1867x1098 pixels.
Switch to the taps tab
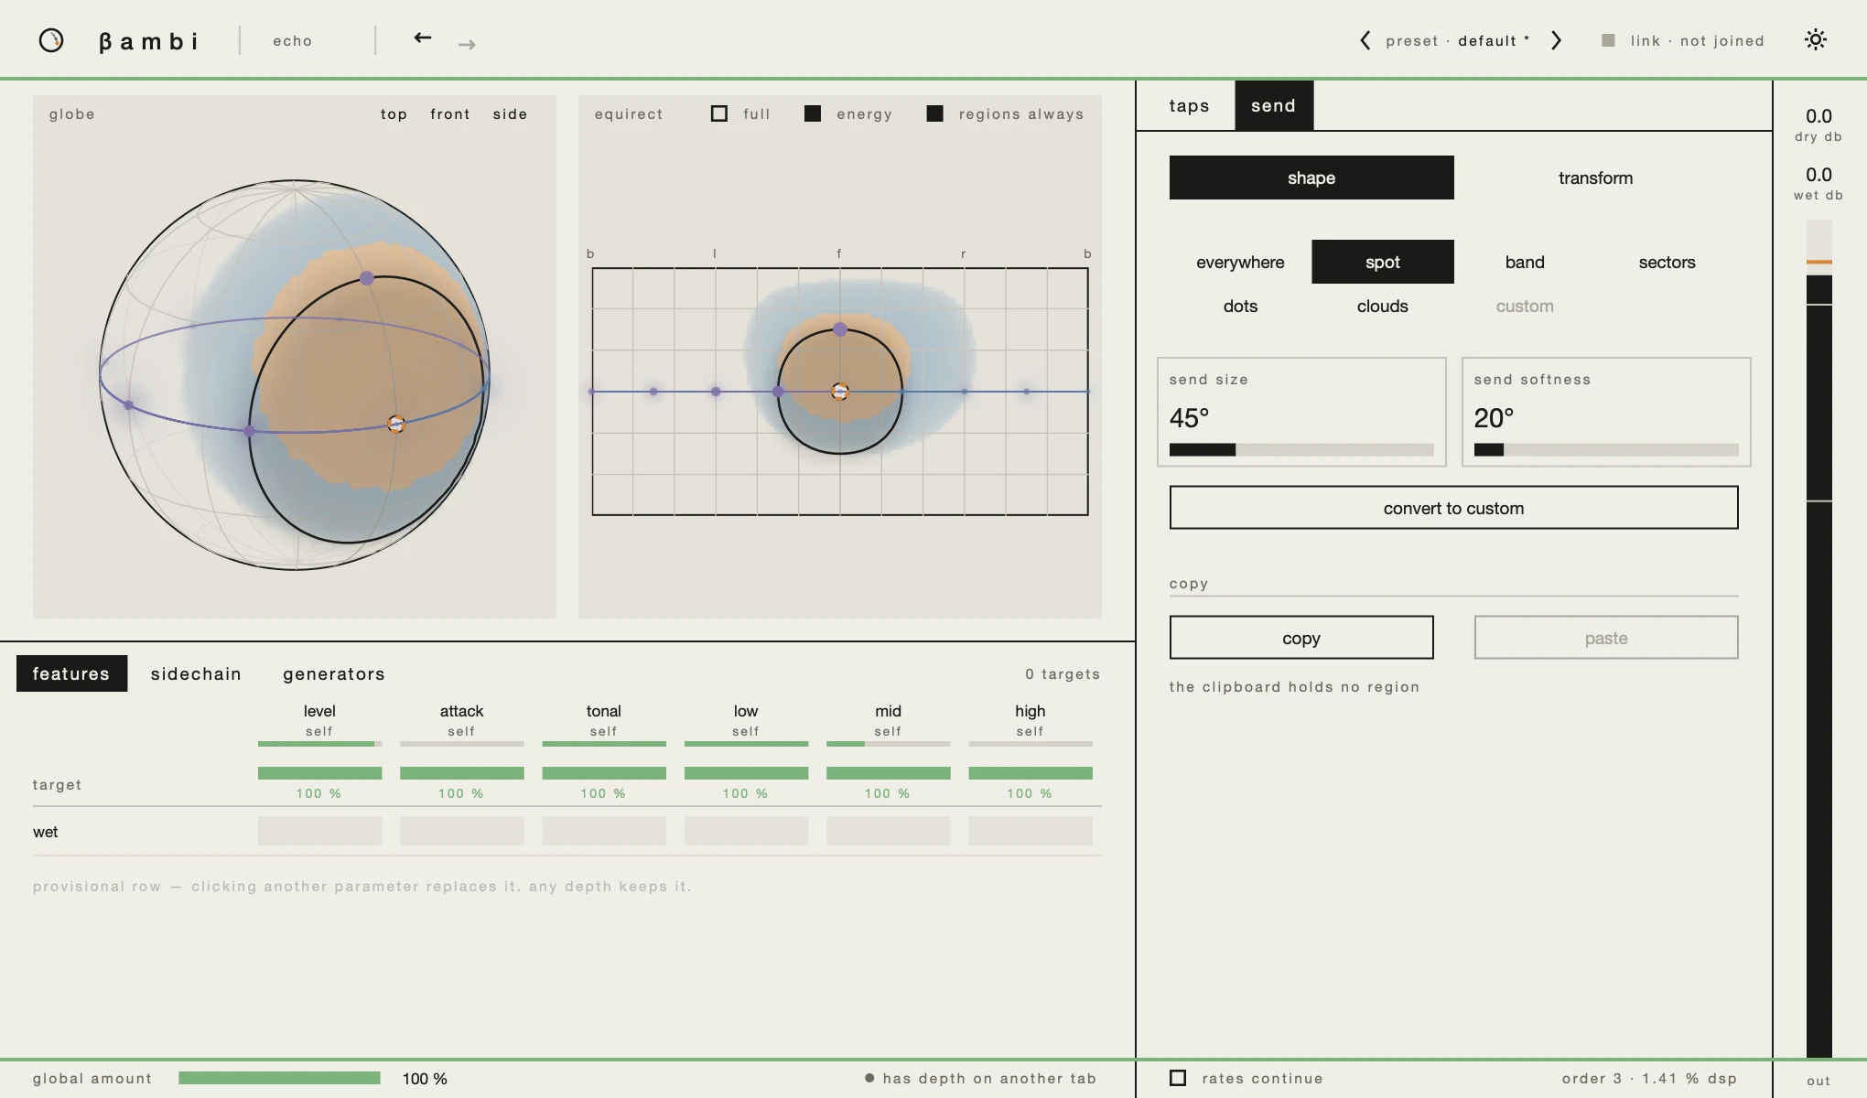(1189, 105)
